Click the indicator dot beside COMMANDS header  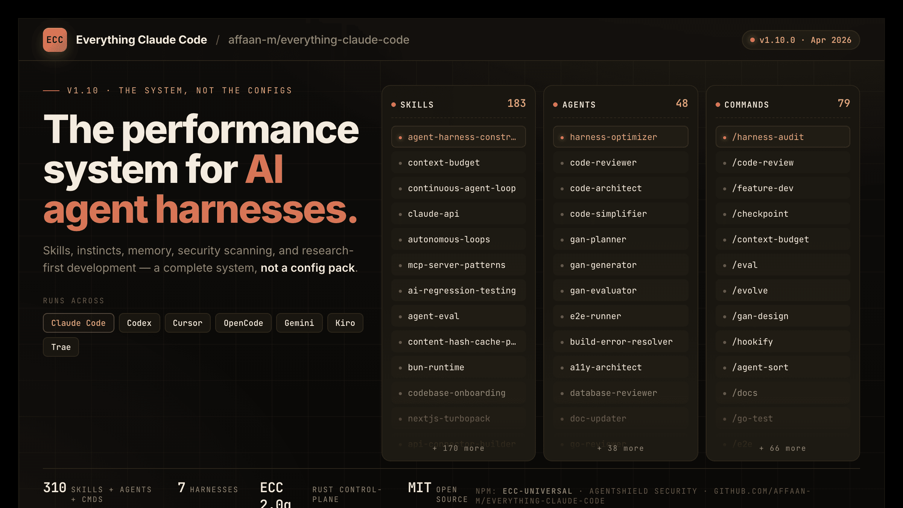718,105
